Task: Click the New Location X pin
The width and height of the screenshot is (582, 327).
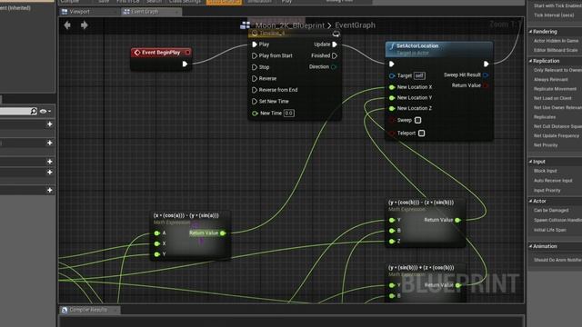Action: click(x=392, y=87)
